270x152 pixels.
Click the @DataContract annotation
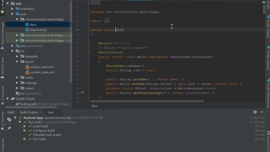111,52
